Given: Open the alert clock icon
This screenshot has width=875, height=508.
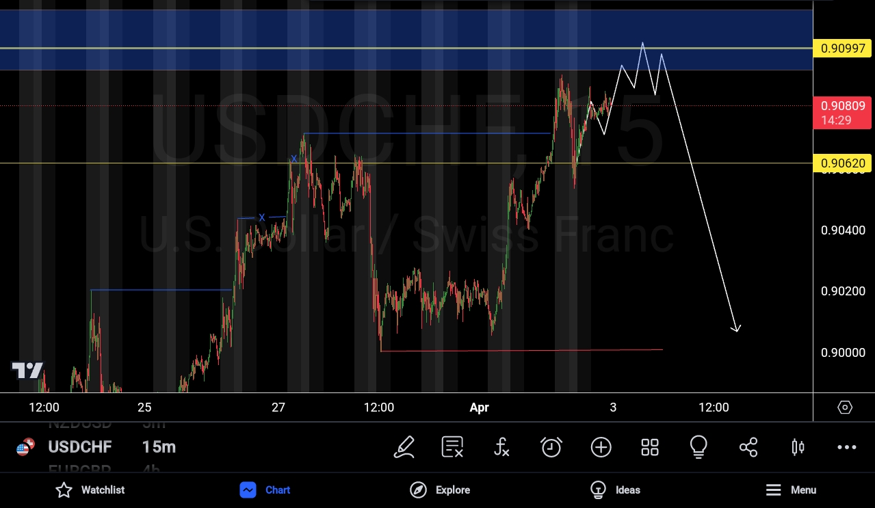Looking at the screenshot, I should 551,447.
